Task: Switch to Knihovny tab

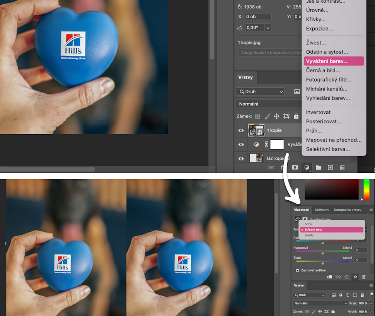Action: click(x=322, y=210)
